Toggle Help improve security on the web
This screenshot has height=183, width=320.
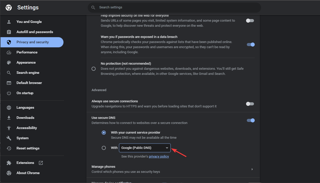250,21
